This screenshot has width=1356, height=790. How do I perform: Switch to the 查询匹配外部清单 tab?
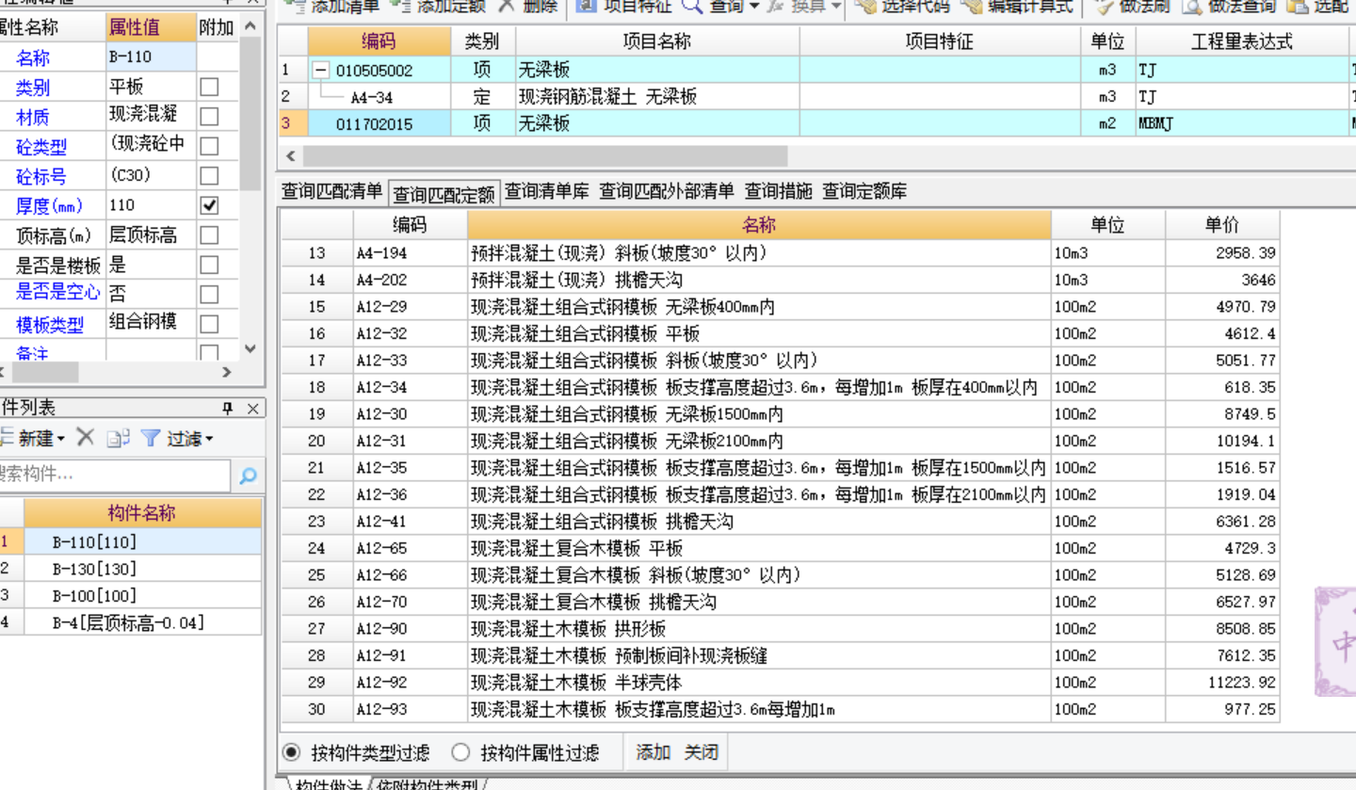pos(667,191)
